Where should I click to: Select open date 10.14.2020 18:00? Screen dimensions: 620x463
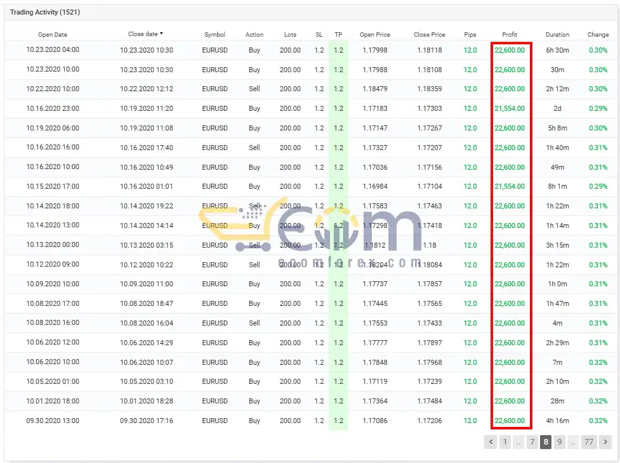coord(53,206)
